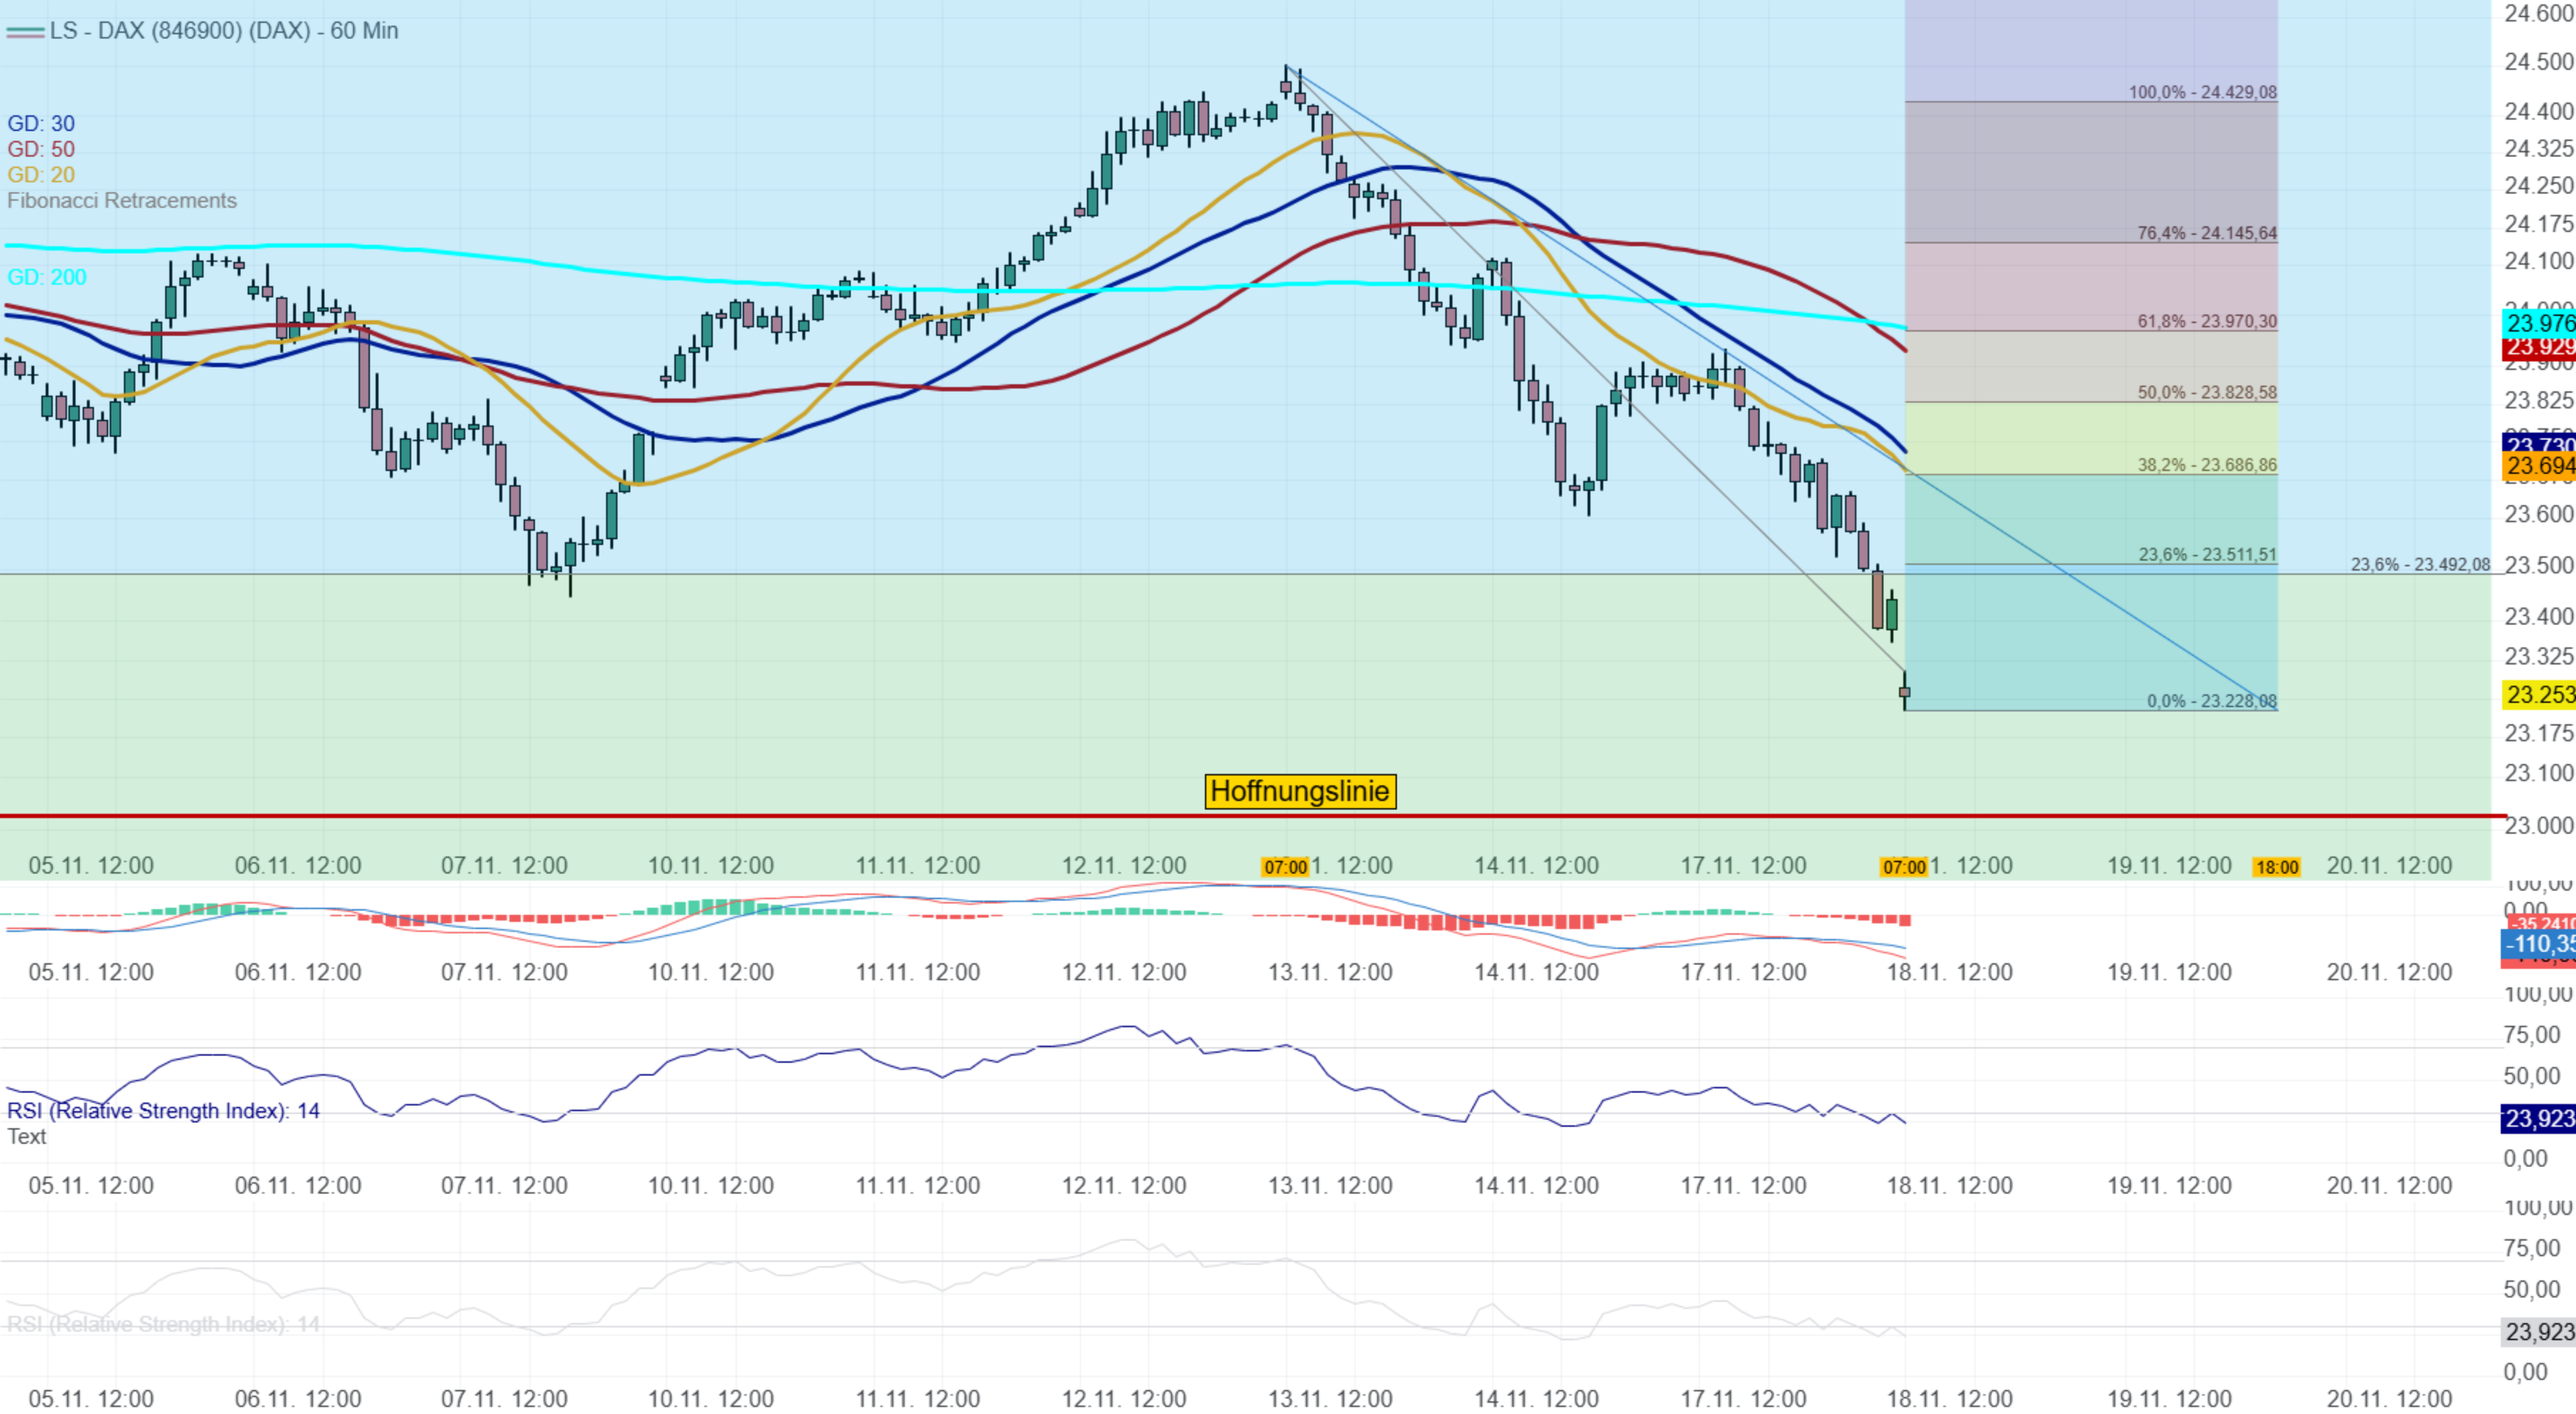Click the blue RSI (Relative Strength Index): 14 label
The height and width of the screenshot is (1414, 2576).
click(163, 1110)
